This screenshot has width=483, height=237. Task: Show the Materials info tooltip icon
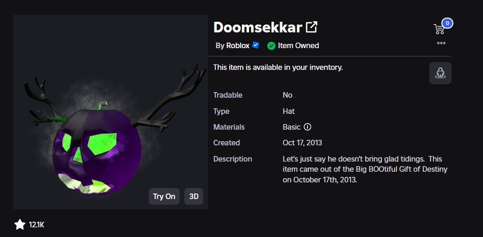pyautogui.click(x=307, y=127)
